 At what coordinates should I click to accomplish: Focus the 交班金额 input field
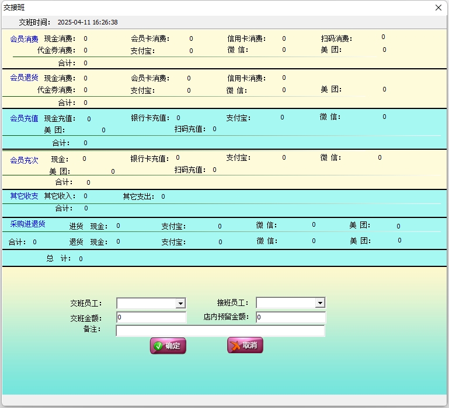click(x=151, y=317)
